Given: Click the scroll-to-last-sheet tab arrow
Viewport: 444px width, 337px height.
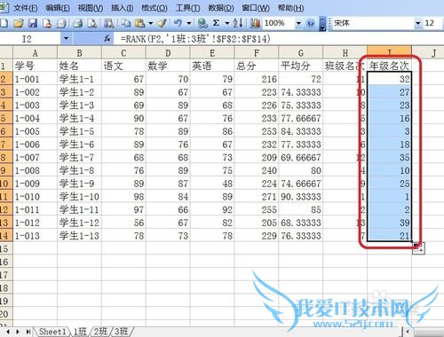Looking at the screenshot, I should point(28,332).
